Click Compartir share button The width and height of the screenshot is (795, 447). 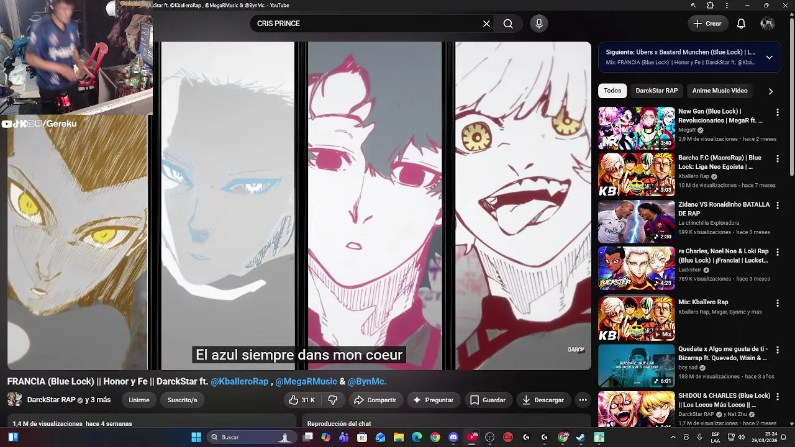[x=375, y=400]
